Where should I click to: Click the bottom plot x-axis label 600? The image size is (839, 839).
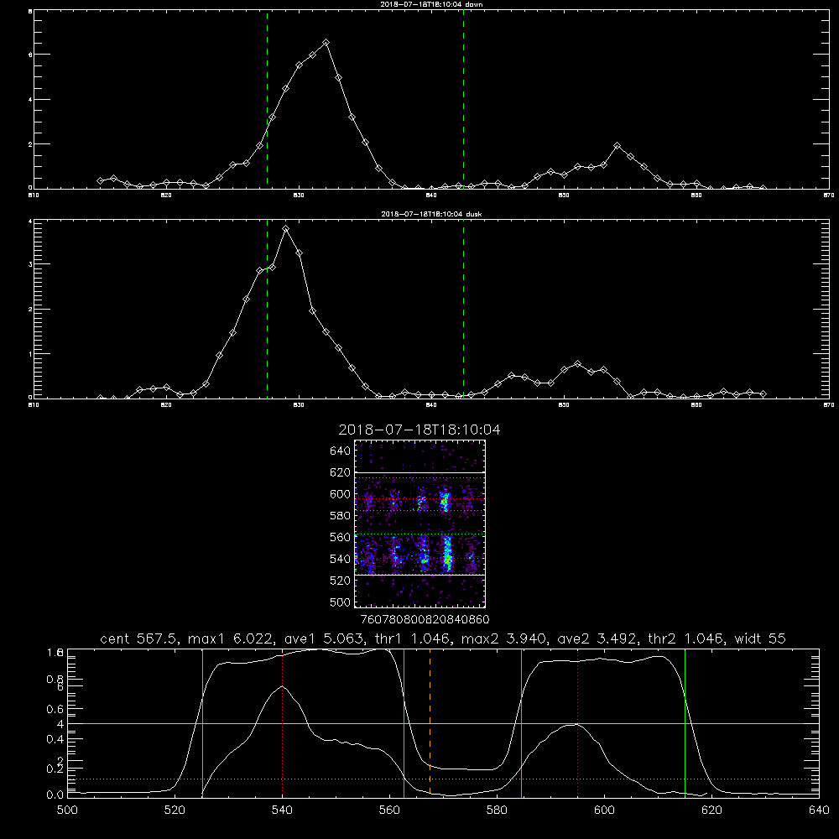click(604, 810)
